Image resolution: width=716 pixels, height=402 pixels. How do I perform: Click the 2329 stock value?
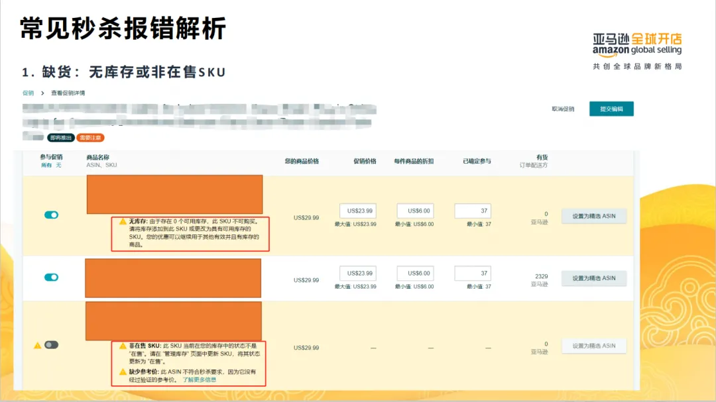(541, 277)
